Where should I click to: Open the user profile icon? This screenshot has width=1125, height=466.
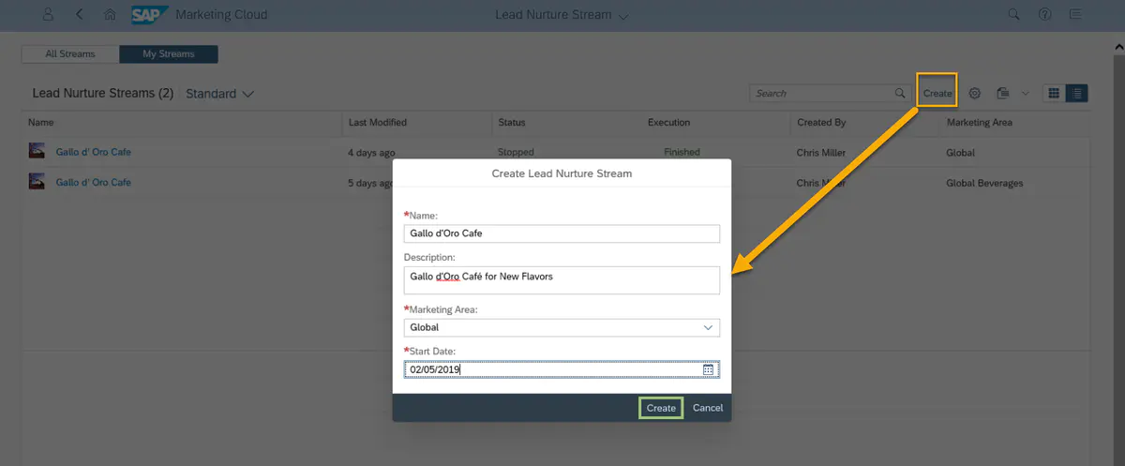coord(49,15)
